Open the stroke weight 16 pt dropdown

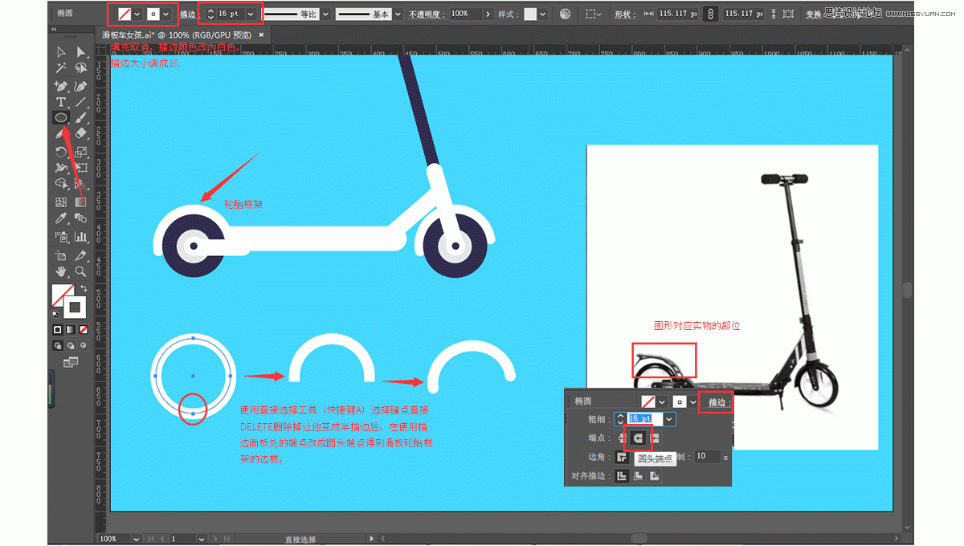coord(251,14)
